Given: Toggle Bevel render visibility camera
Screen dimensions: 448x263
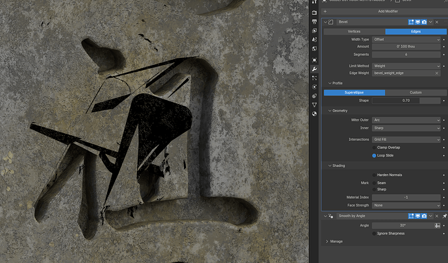Looking at the screenshot, I should (x=424, y=22).
